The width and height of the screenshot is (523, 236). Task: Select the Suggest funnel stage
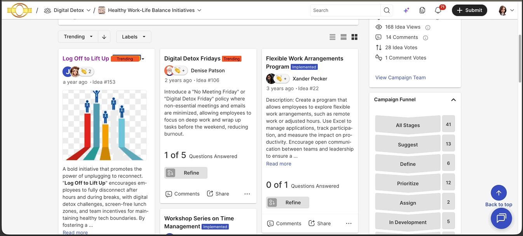tap(408, 144)
